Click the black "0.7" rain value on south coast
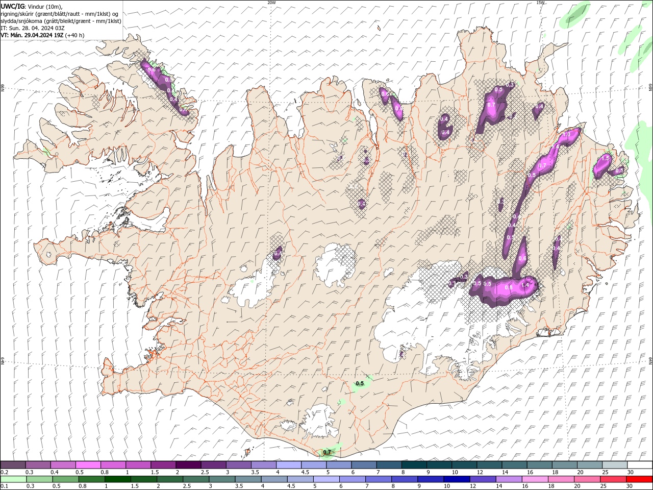 pyautogui.click(x=328, y=452)
